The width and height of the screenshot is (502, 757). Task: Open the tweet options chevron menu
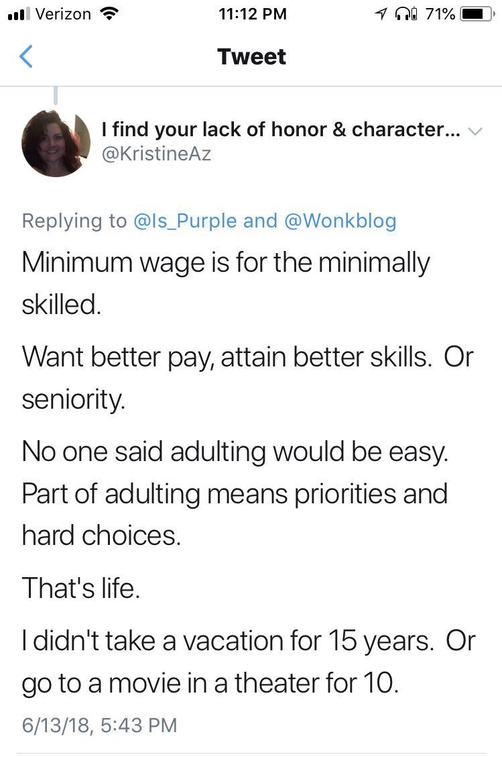pos(474,131)
